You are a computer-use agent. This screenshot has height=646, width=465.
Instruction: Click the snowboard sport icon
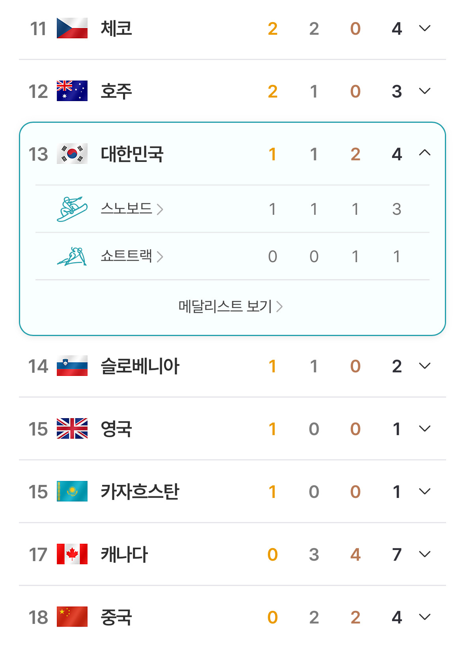(x=72, y=209)
